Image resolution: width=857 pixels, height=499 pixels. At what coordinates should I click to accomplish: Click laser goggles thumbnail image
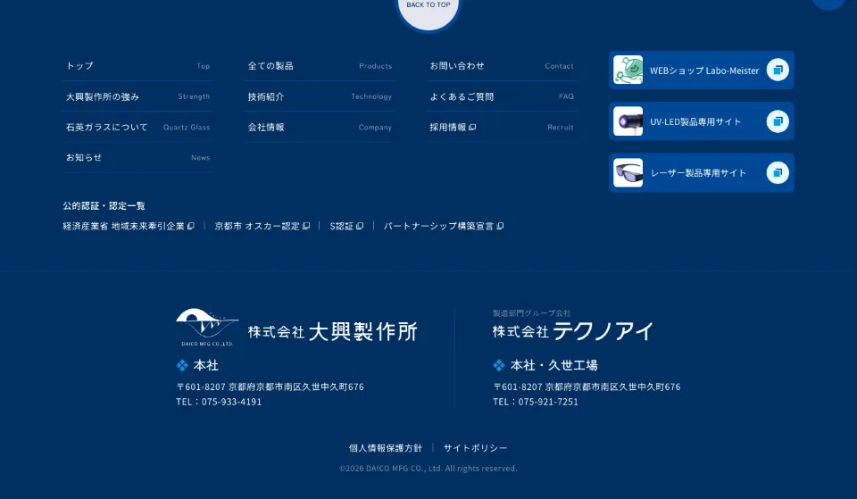click(x=628, y=172)
